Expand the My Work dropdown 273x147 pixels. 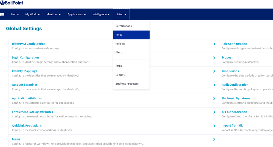pyautogui.click(x=32, y=15)
